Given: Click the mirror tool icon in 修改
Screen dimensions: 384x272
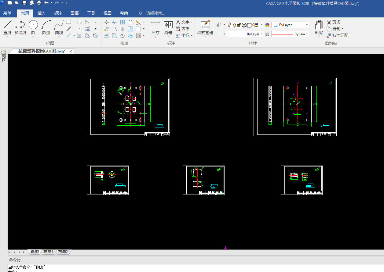Looking at the screenshot, I should click(x=123, y=29).
